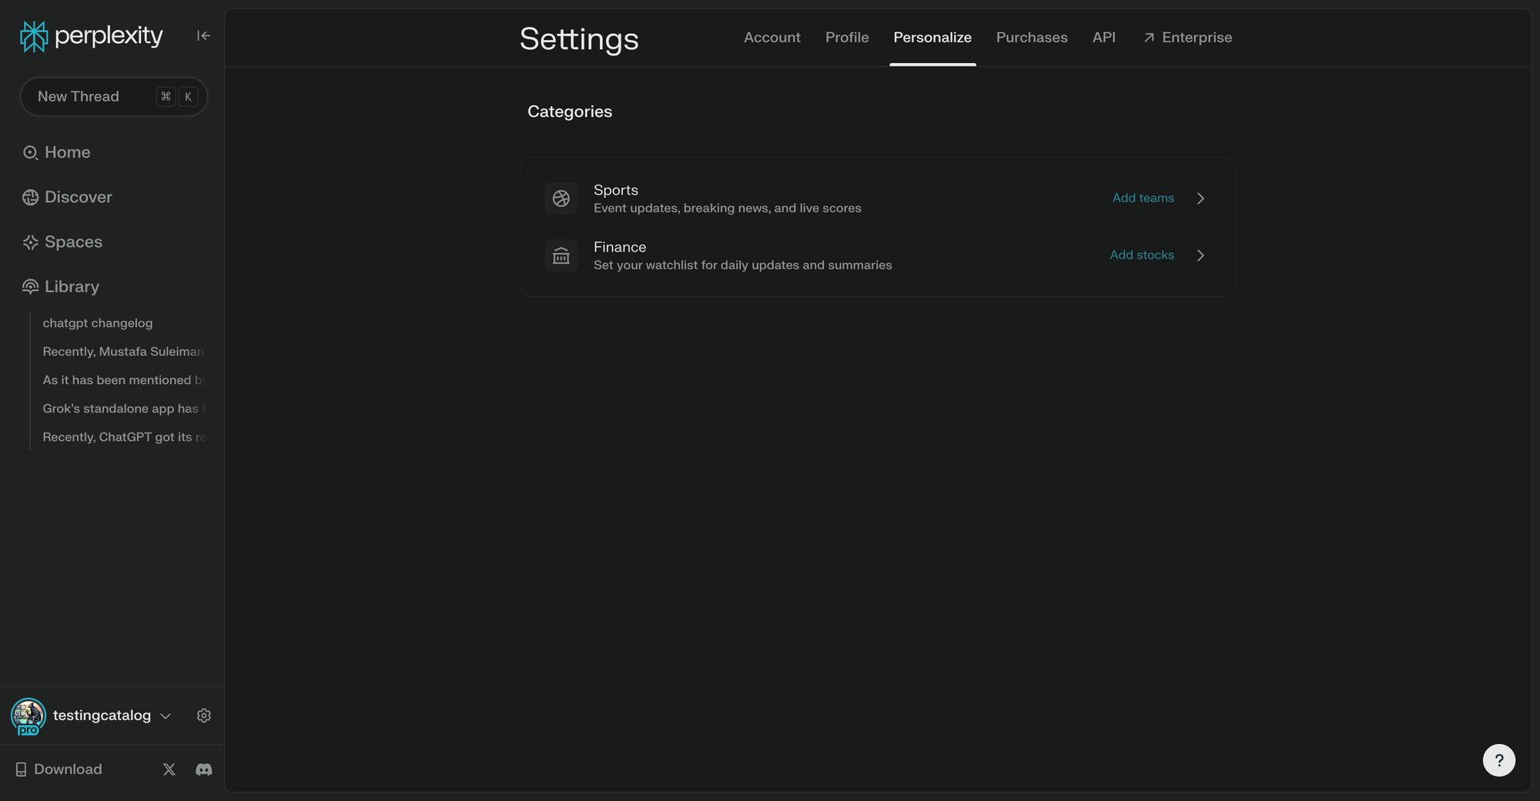Open the X (Twitter) link icon
The image size is (1540, 801).
[169, 769]
